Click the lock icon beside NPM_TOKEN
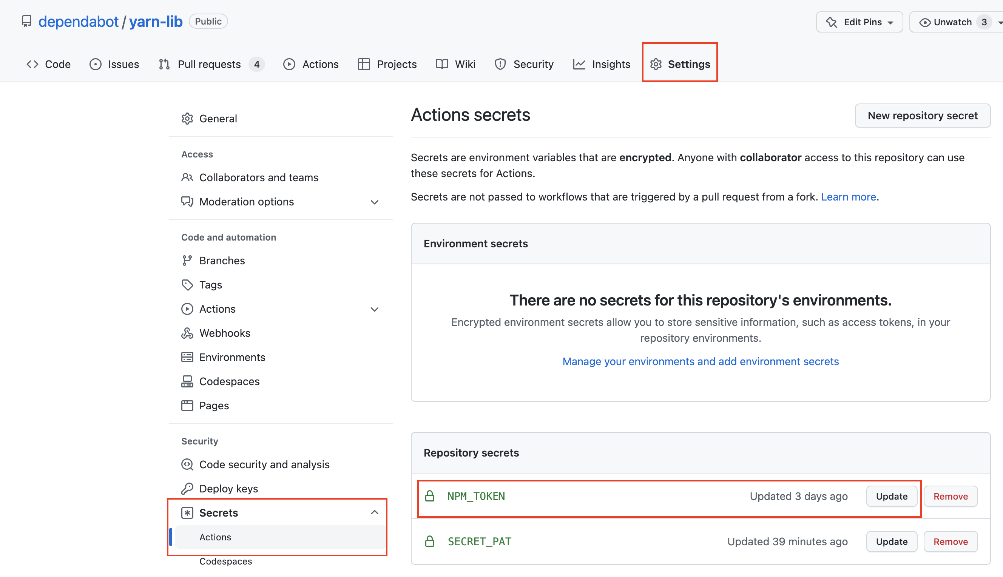 coord(430,496)
